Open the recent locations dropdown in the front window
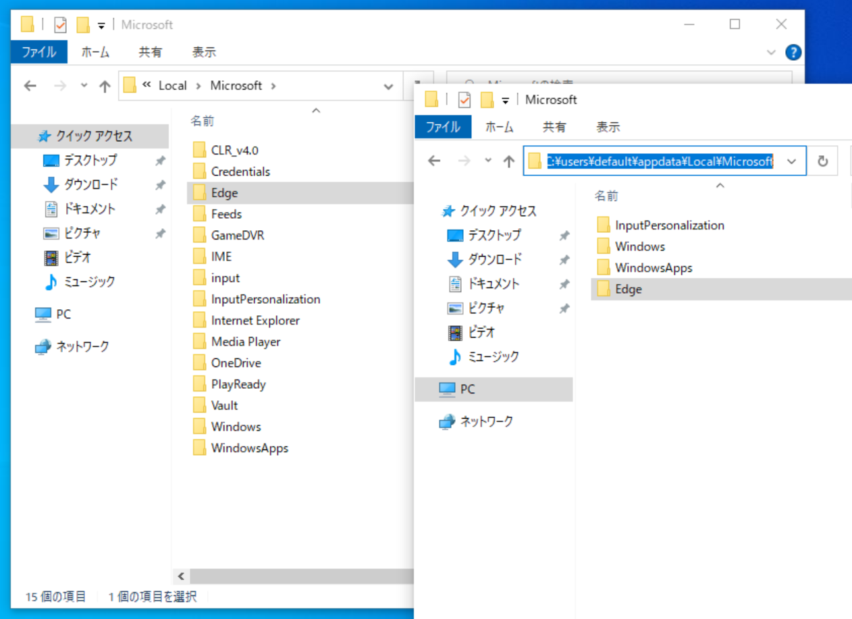 click(x=488, y=161)
